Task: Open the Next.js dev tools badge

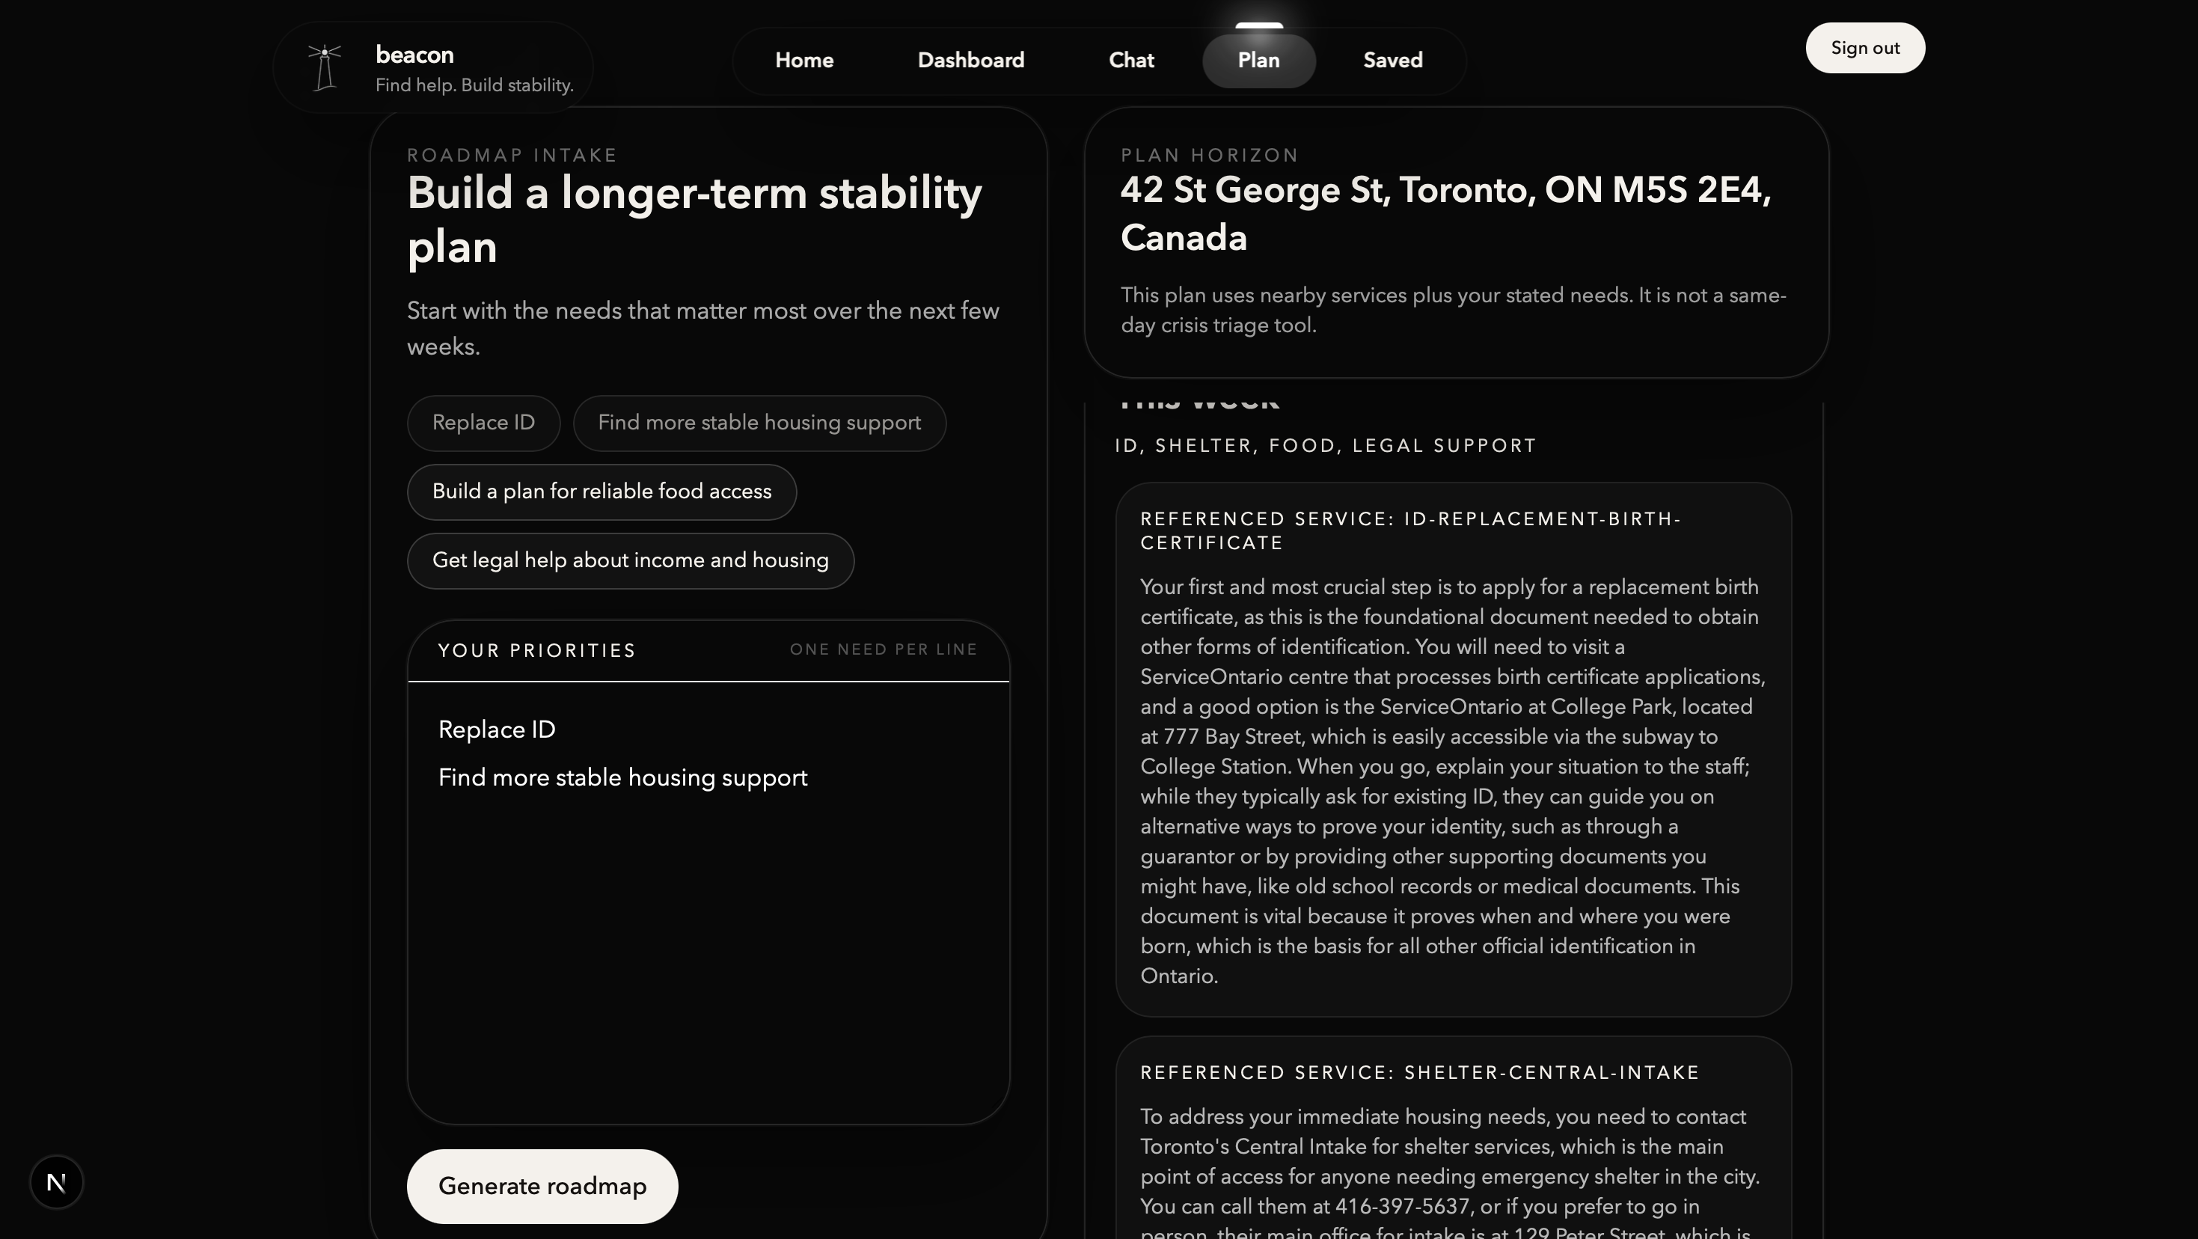Action: click(56, 1182)
